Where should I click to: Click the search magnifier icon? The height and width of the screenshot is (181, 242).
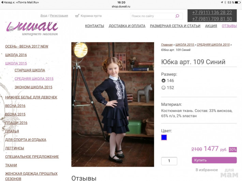coord(177,16)
